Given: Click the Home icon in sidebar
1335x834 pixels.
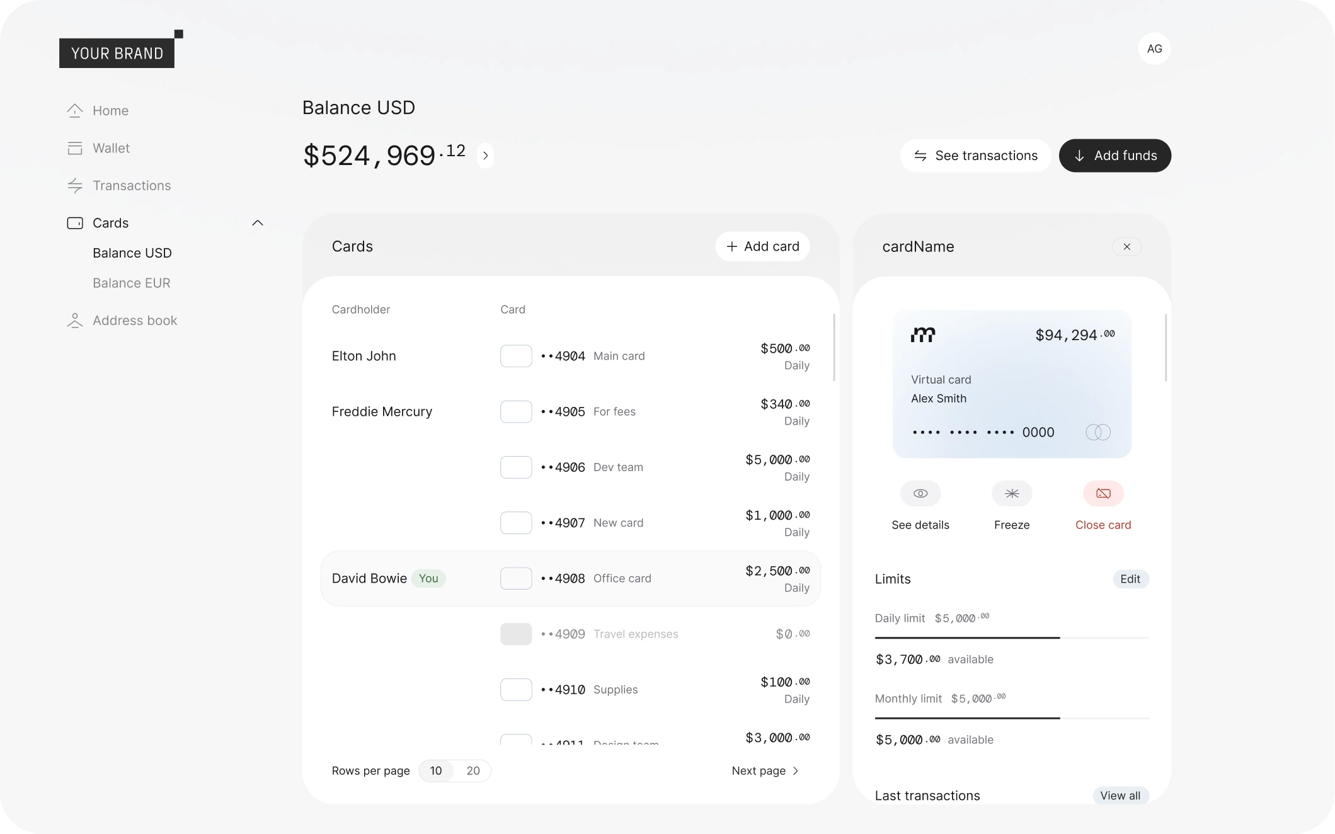Looking at the screenshot, I should coord(75,111).
